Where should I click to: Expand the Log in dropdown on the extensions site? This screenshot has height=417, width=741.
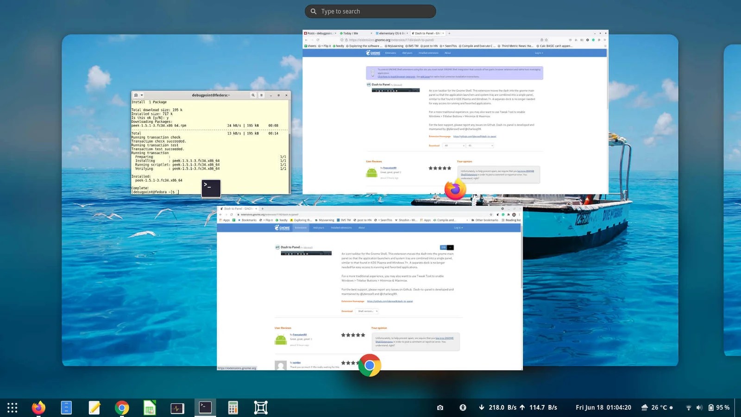click(x=457, y=227)
